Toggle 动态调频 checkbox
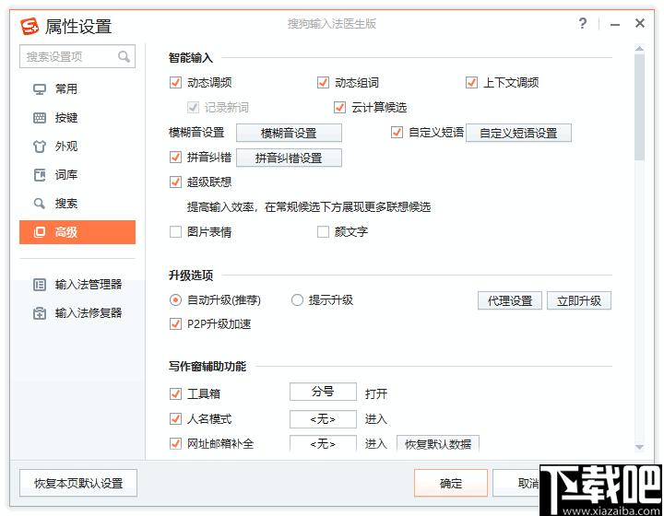Screen dimensions: 664x516 175,83
